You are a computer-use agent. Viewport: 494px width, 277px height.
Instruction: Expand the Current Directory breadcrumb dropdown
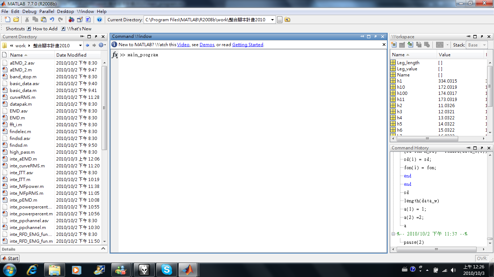[80, 45]
